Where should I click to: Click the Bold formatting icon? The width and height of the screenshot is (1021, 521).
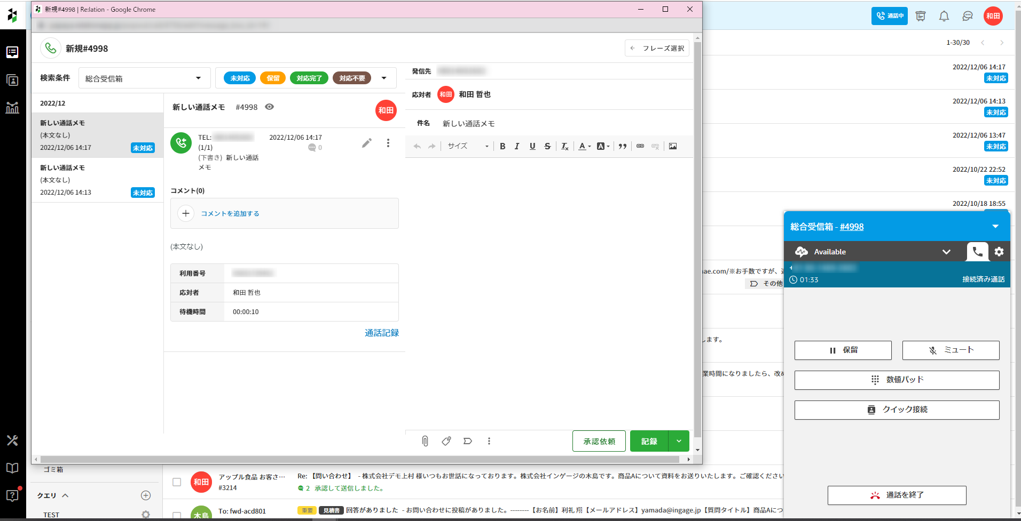[502, 146]
